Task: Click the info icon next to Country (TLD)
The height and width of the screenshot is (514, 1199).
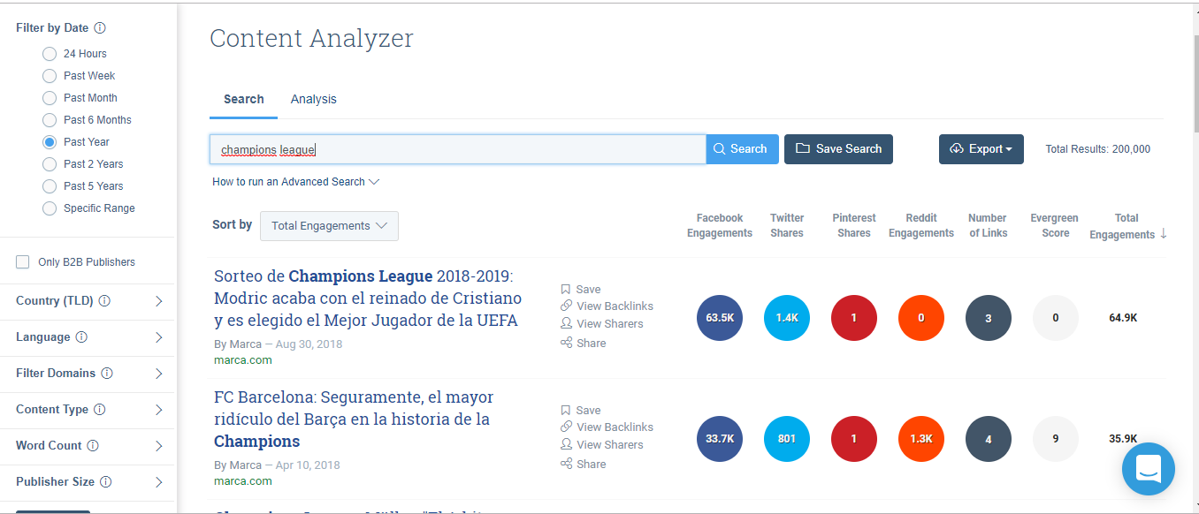Action: (x=104, y=301)
